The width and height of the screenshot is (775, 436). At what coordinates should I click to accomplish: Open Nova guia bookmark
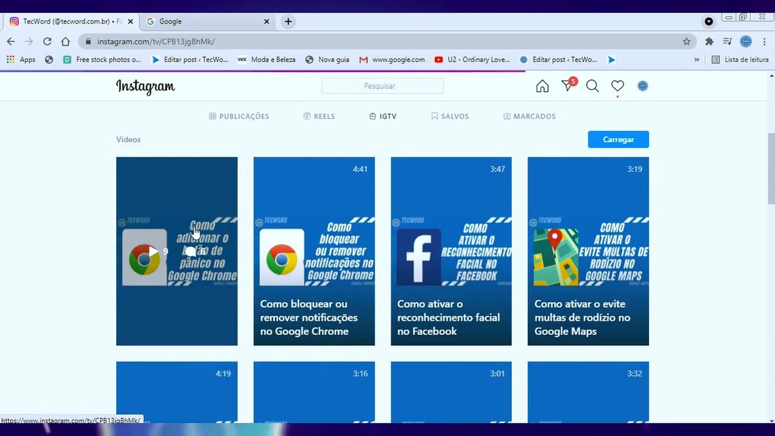click(x=327, y=59)
